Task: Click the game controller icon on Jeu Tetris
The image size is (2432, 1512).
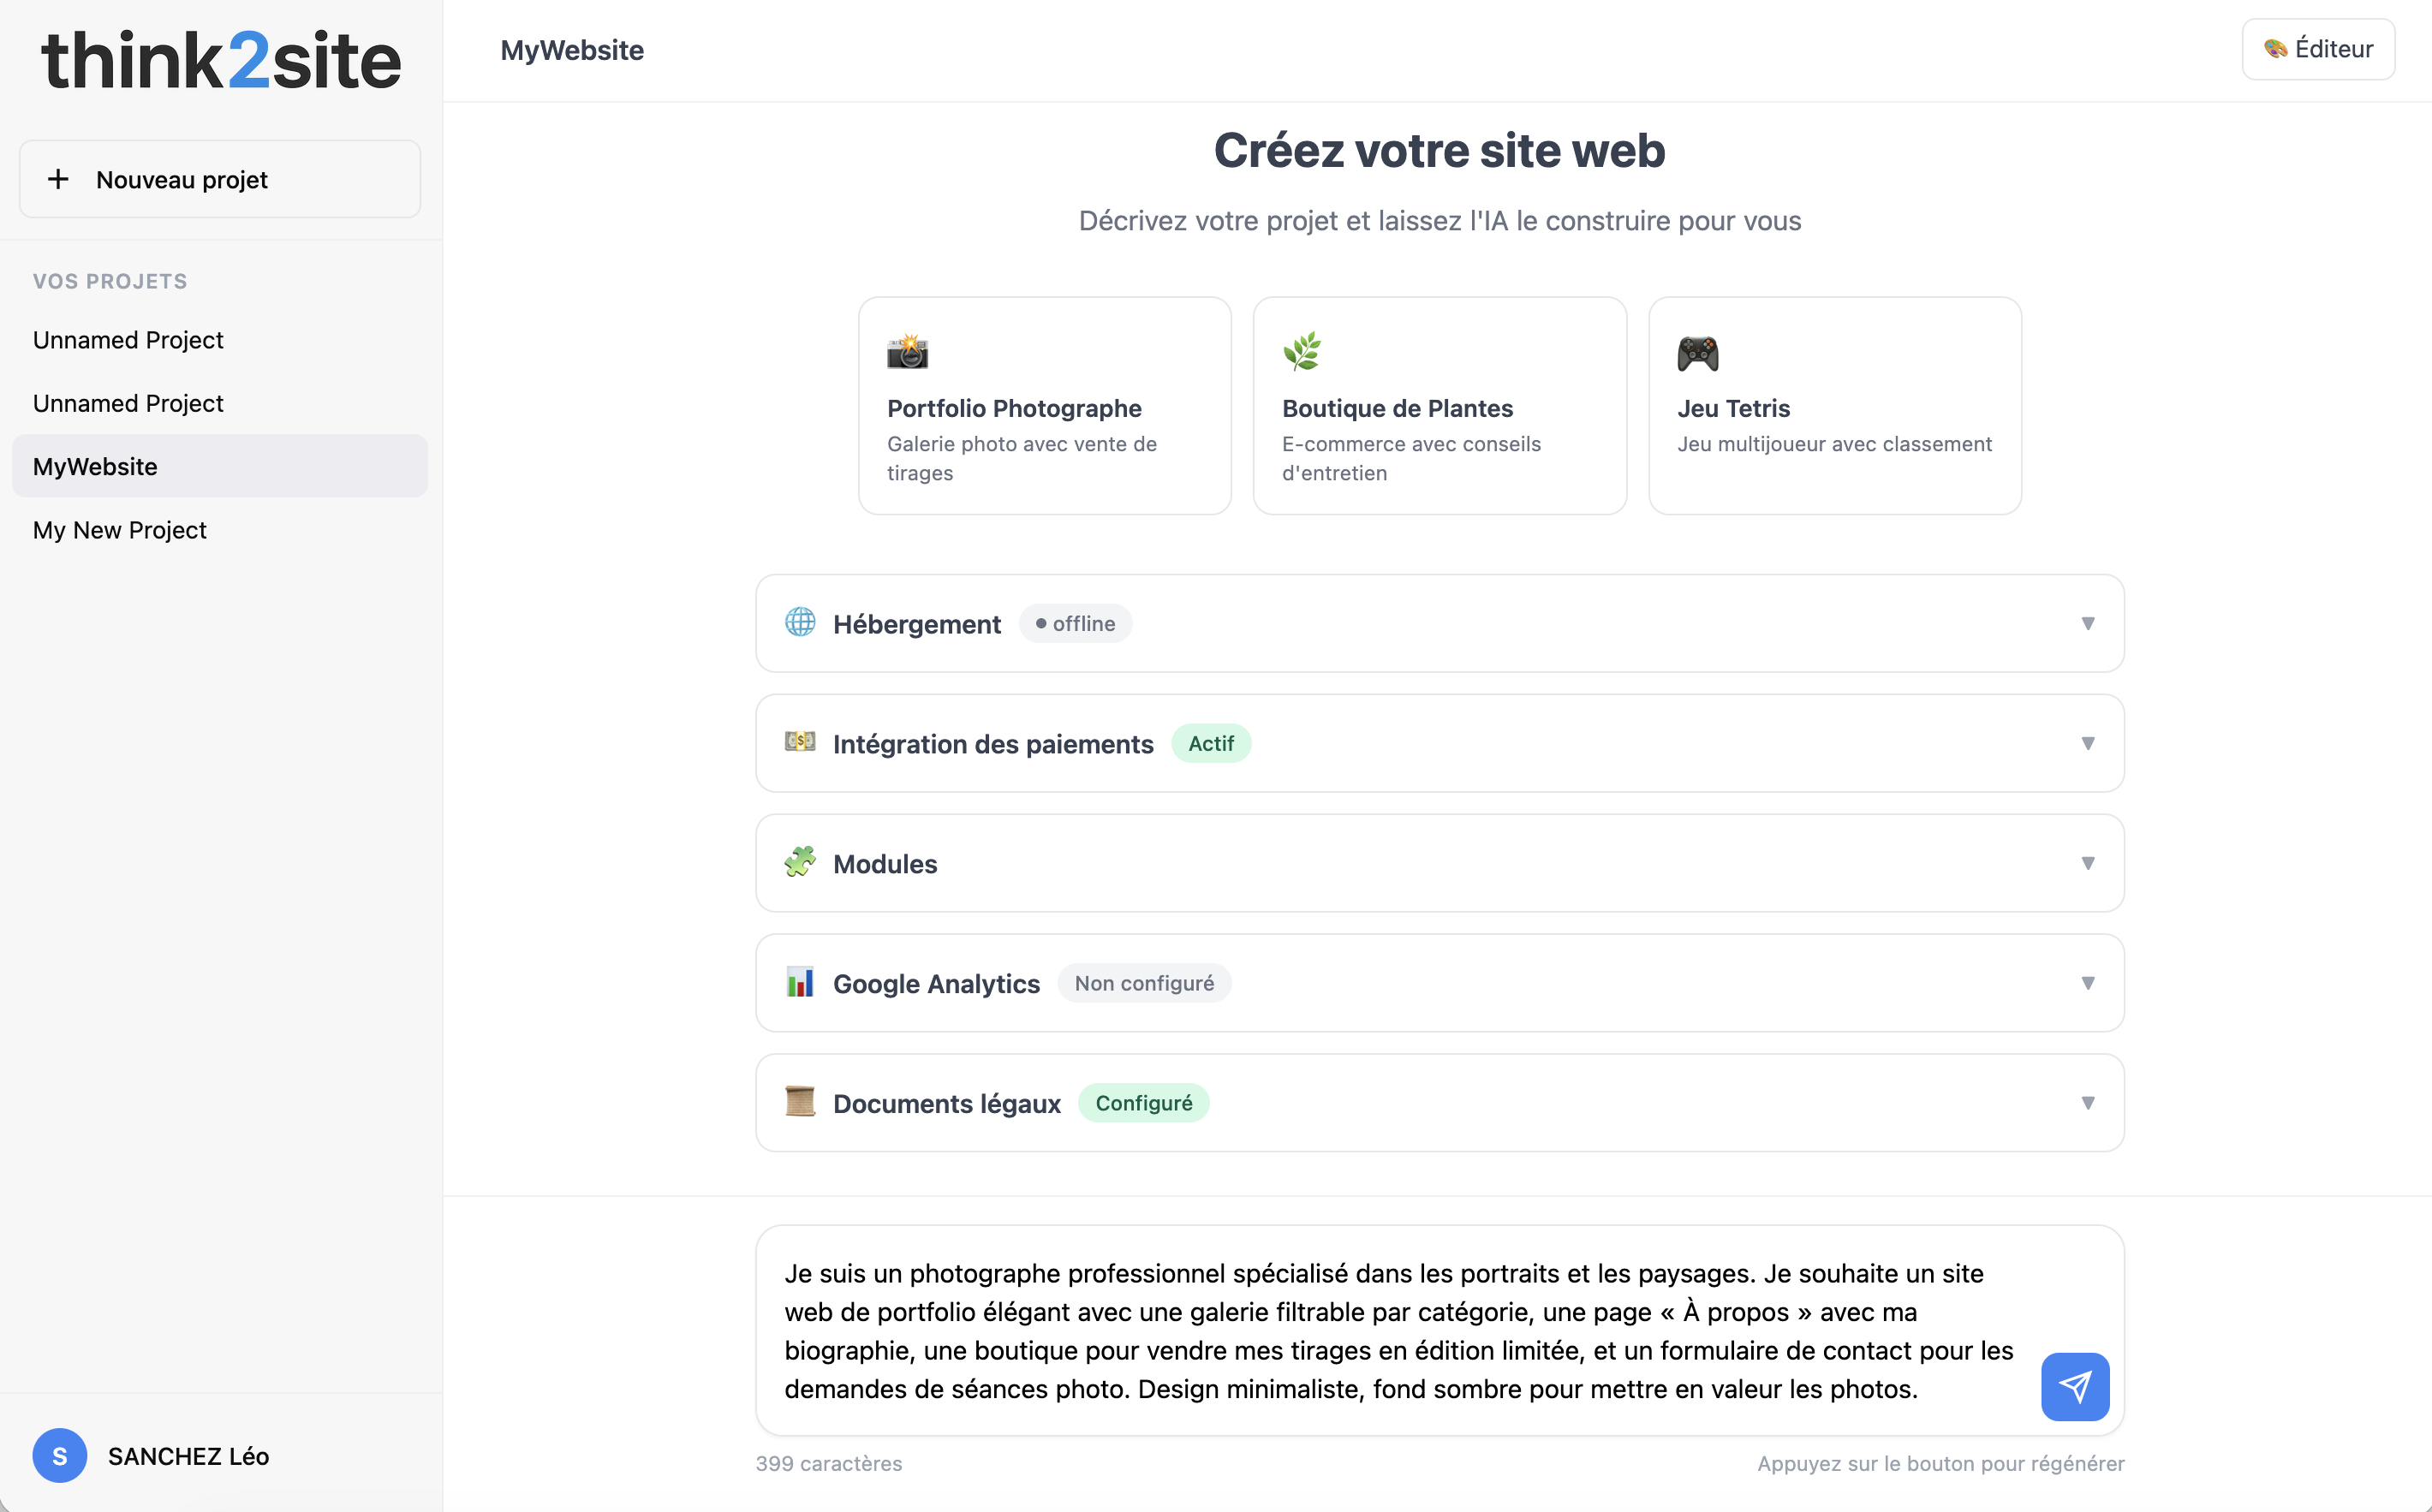Action: 1697,353
